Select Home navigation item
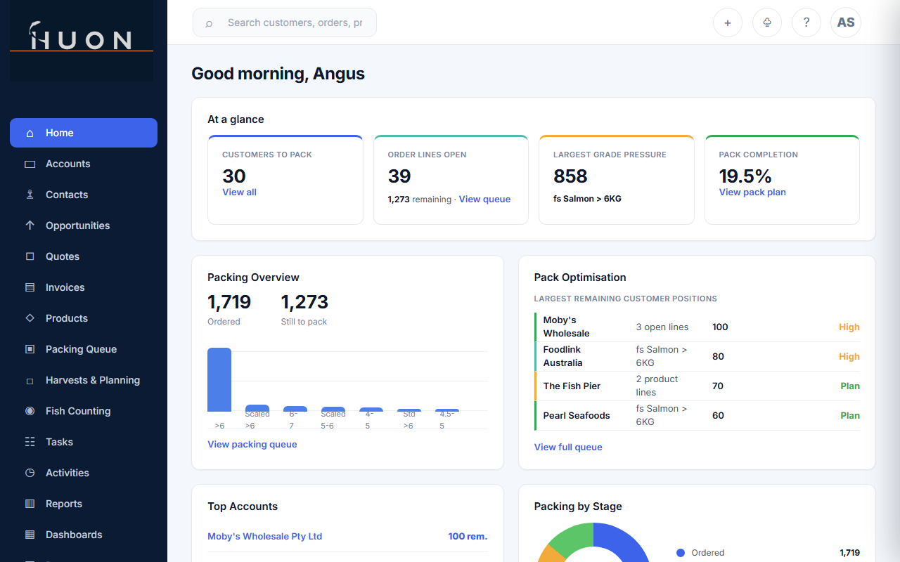Viewport: 900px width, 562px height. click(84, 133)
